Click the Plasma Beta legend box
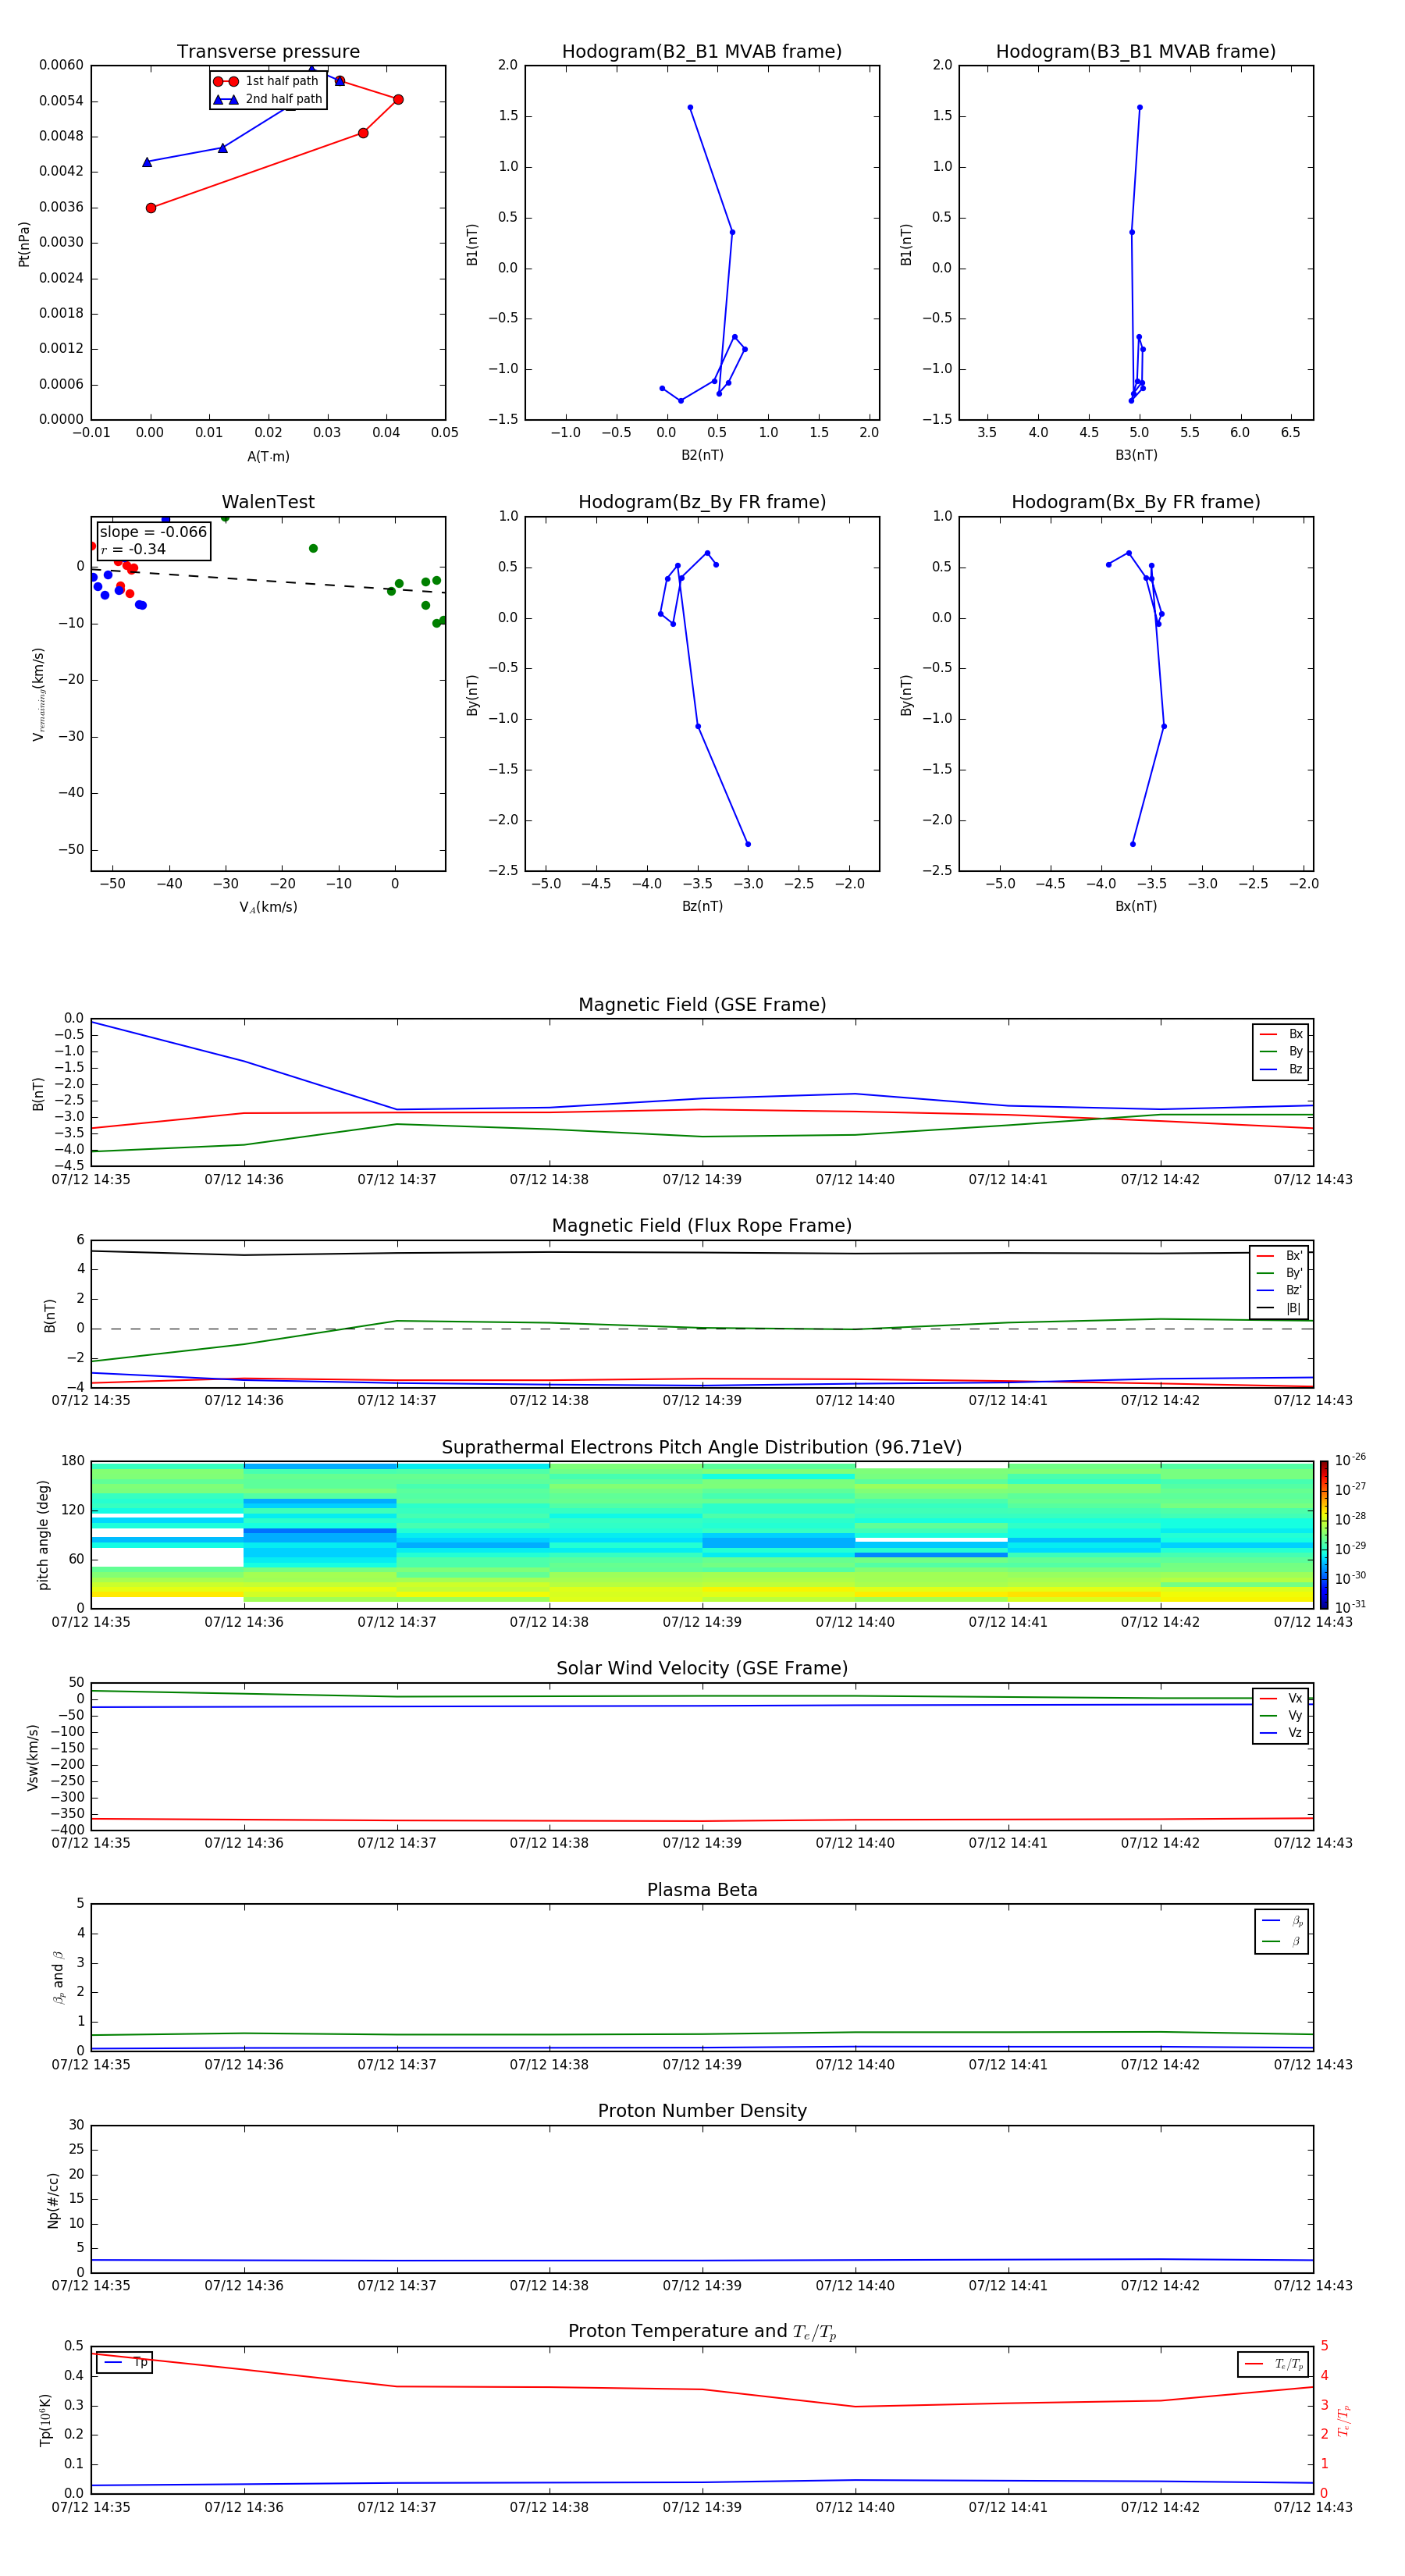Viewport: 1405px width, 2576px height. [1281, 1931]
